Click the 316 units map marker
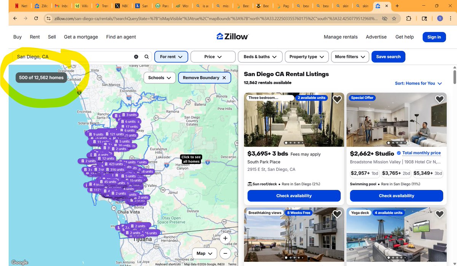 [114, 169]
